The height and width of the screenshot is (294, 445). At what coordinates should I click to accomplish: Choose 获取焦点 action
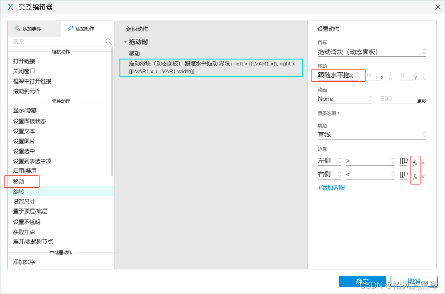pyautogui.click(x=24, y=232)
